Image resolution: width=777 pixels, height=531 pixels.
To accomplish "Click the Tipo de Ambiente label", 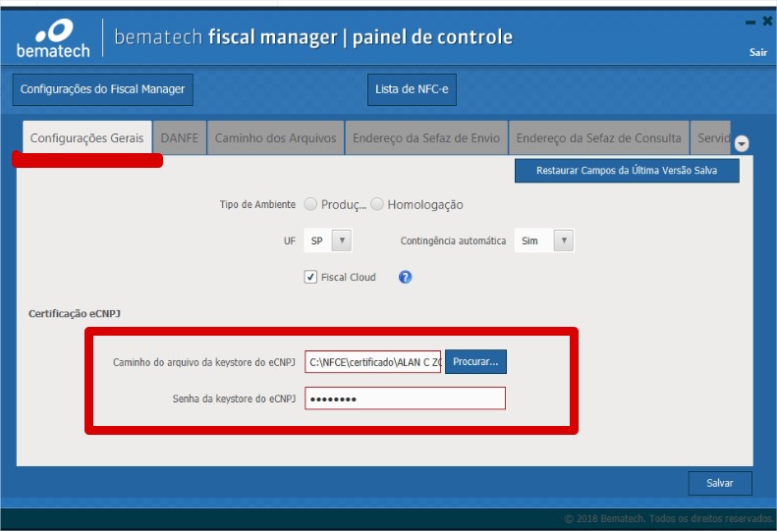I will tap(257, 204).
